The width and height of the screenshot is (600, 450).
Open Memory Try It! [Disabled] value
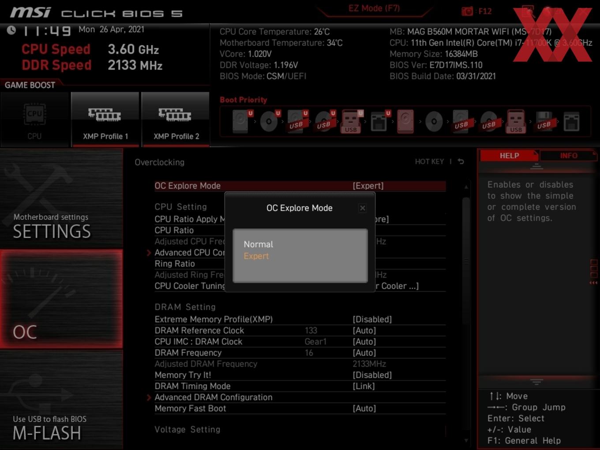(x=372, y=375)
